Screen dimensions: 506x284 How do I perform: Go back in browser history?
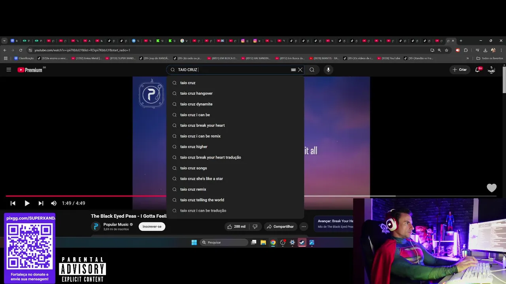(x=5, y=50)
